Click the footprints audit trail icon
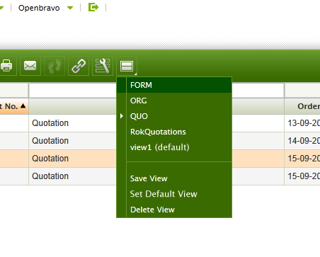The width and height of the screenshot is (320, 257). tap(55, 66)
